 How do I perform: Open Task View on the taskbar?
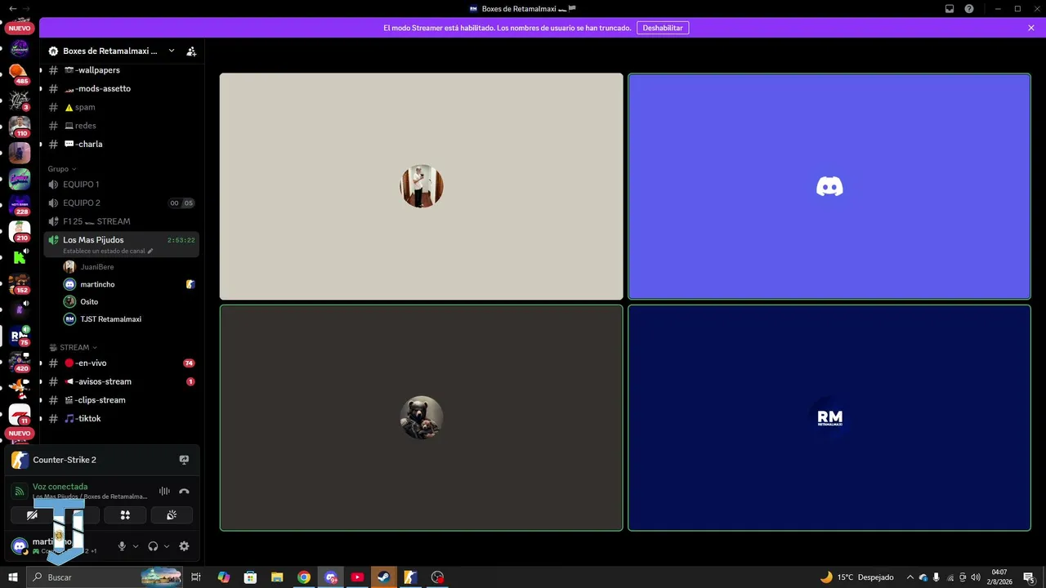pos(196,577)
